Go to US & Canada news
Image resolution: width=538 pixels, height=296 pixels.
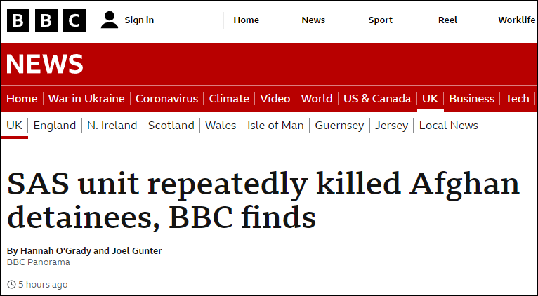click(377, 98)
